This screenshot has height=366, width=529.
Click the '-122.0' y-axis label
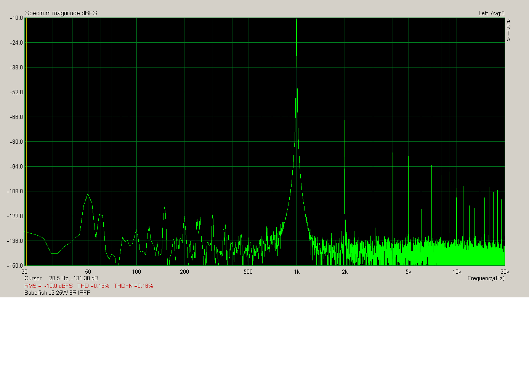(15, 216)
